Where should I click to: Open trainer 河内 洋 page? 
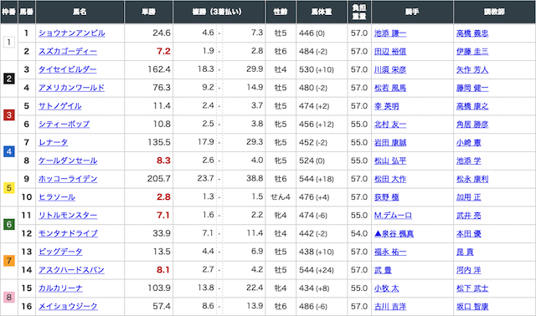tap(468, 270)
